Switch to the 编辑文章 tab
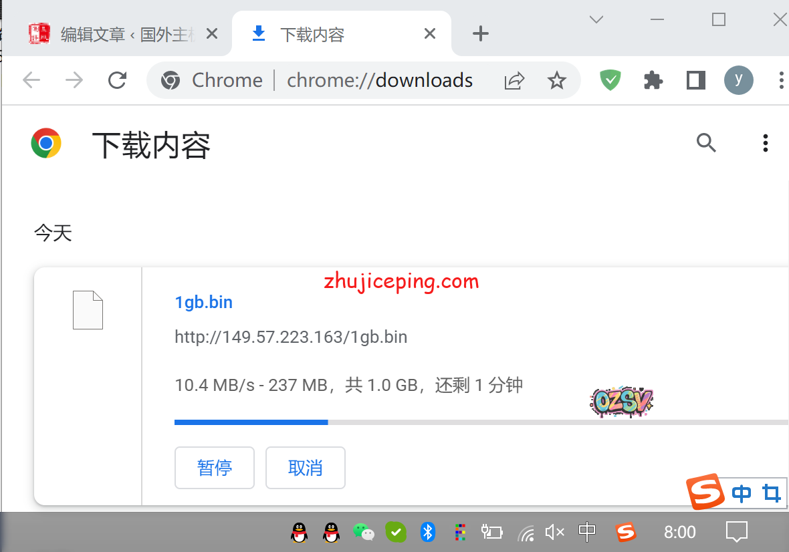The height and width of the screenshot is (552, 789). pyautogui.click(x=120, y=34)
